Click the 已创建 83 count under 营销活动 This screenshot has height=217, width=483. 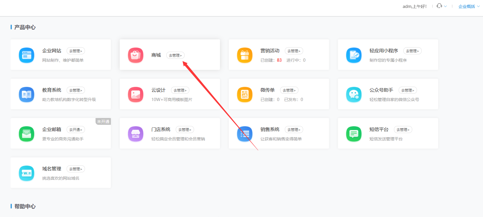pos(271,60)
